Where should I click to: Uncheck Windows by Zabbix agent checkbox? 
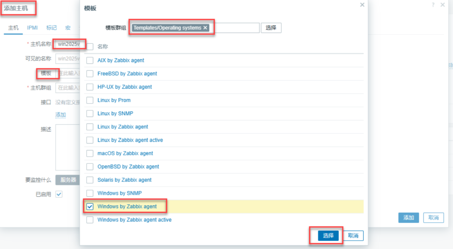coord(90,207)
